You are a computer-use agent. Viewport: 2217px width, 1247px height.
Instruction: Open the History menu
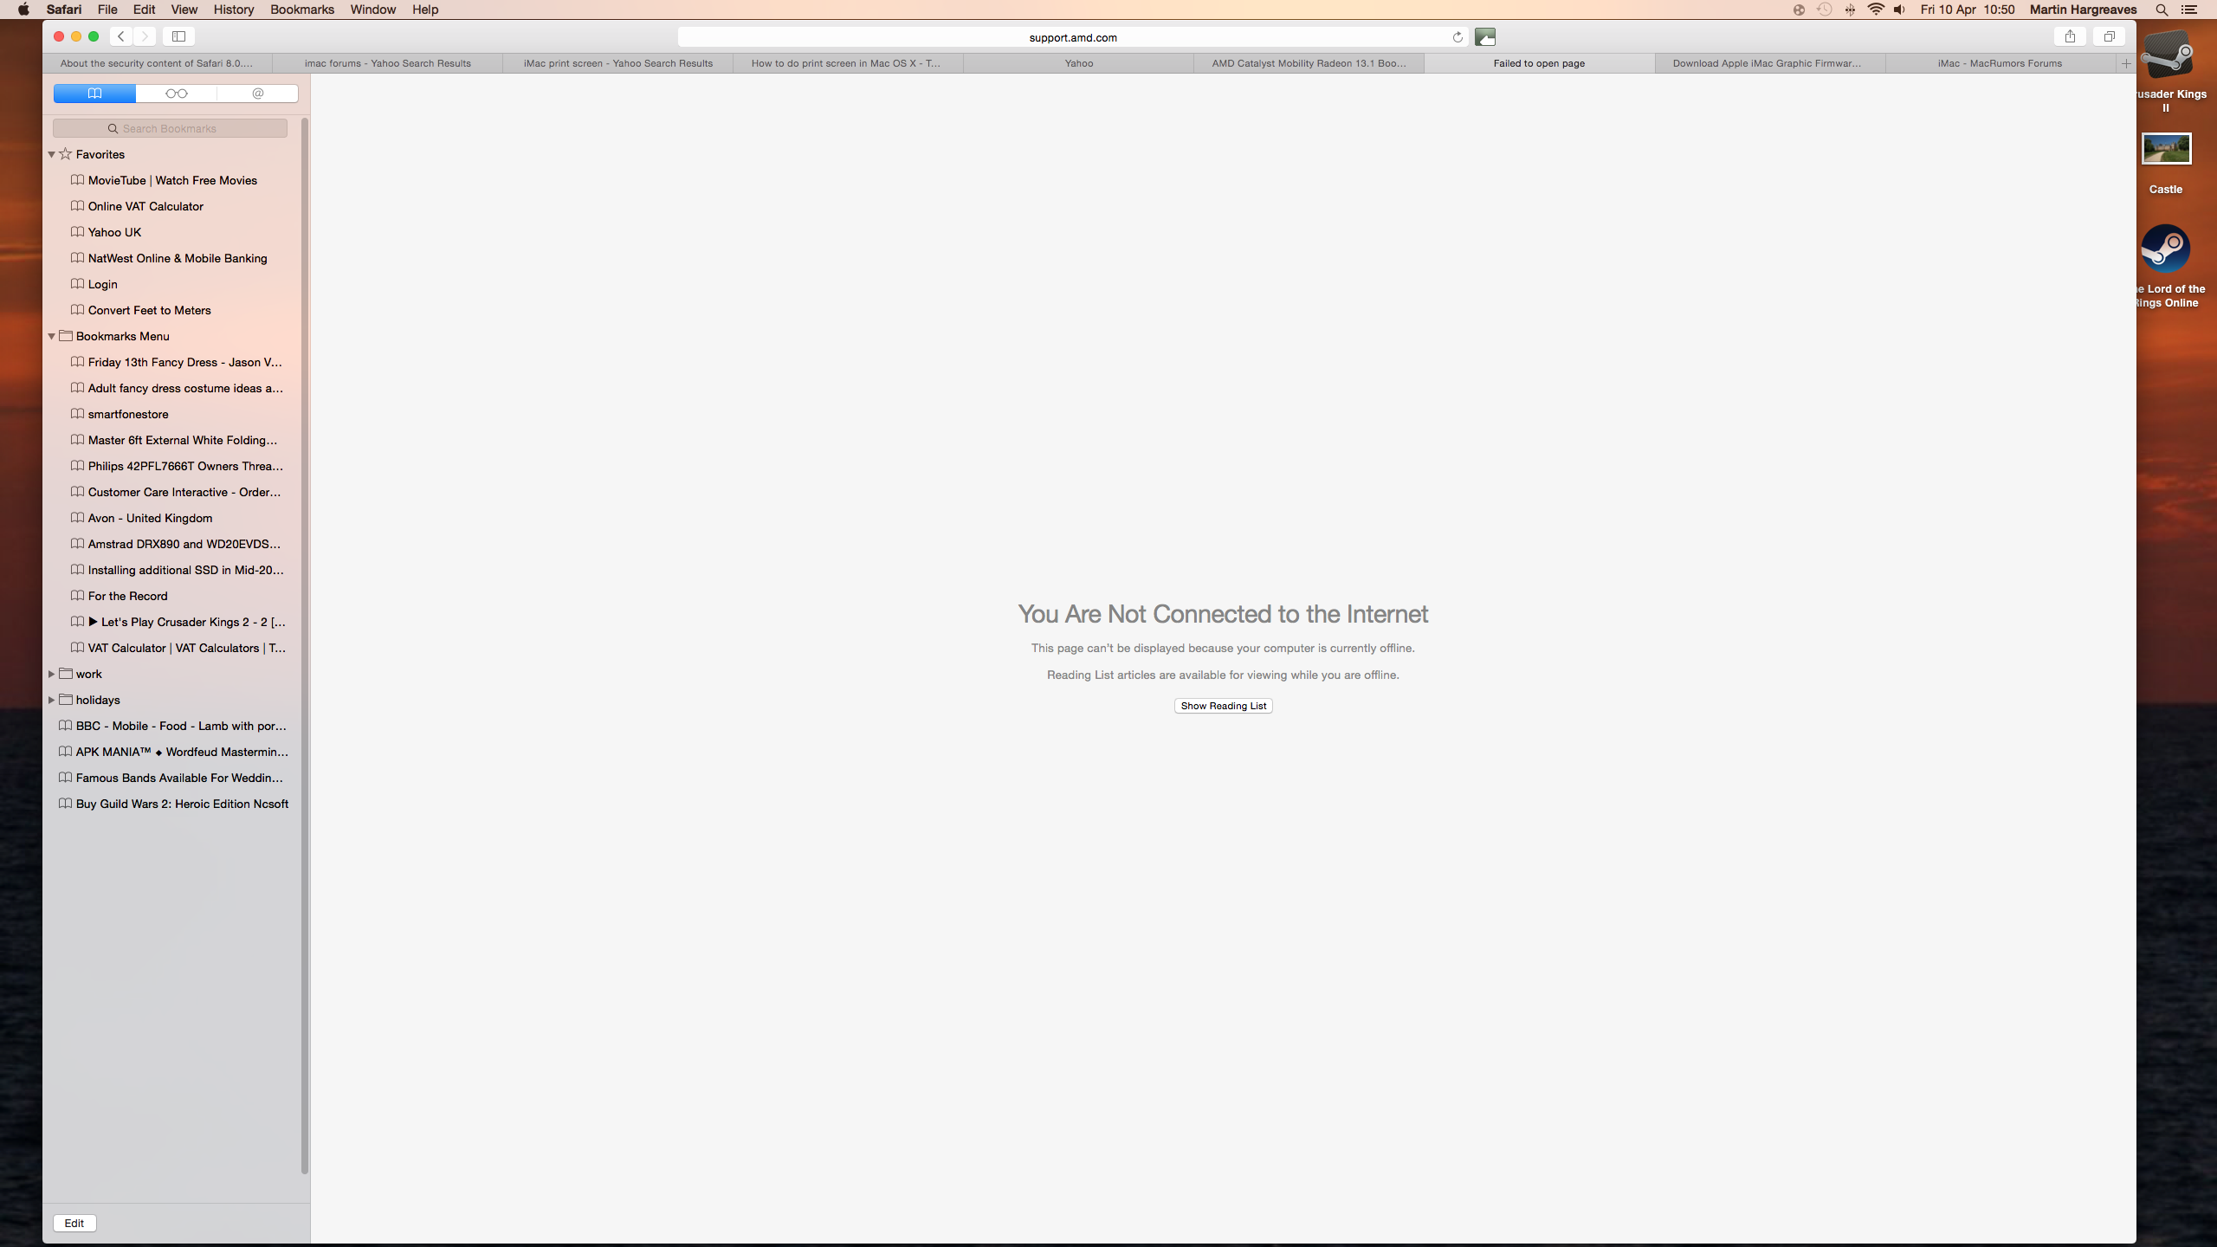coord(233,10)
